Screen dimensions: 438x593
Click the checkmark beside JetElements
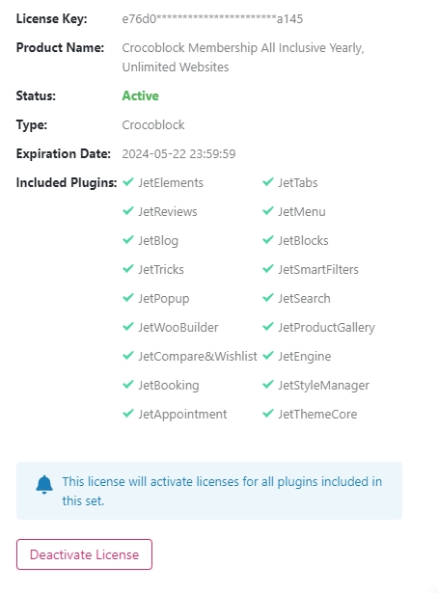[128, 182]
